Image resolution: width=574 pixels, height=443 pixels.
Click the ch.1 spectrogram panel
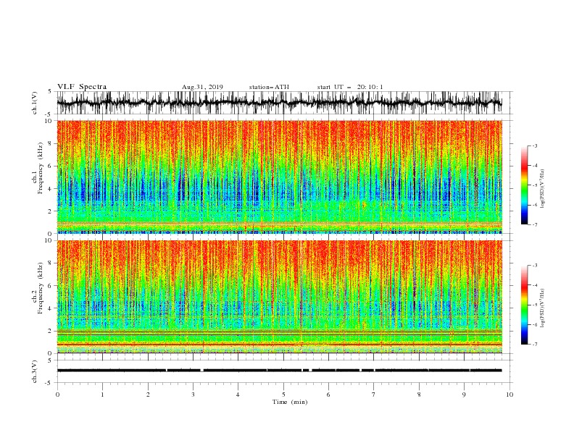point(279,177)
